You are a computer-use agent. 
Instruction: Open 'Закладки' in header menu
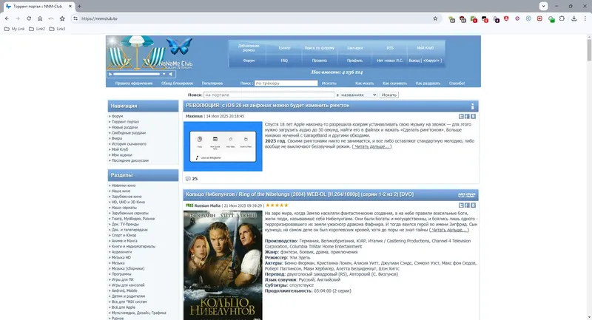click(355, 48)
